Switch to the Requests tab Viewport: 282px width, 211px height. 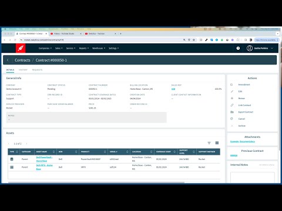pos(37,70)
